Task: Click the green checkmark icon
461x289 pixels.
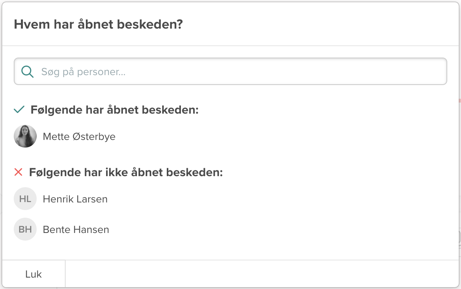Action: click(x=19, y=110)
